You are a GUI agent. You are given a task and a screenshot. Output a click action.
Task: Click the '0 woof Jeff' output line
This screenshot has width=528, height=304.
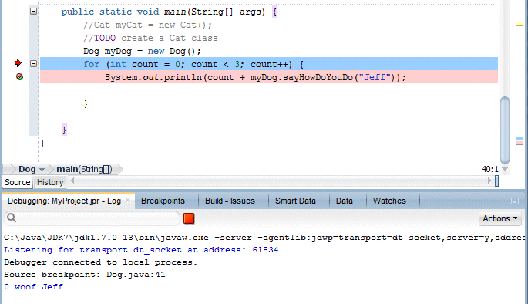pos(33,287)
